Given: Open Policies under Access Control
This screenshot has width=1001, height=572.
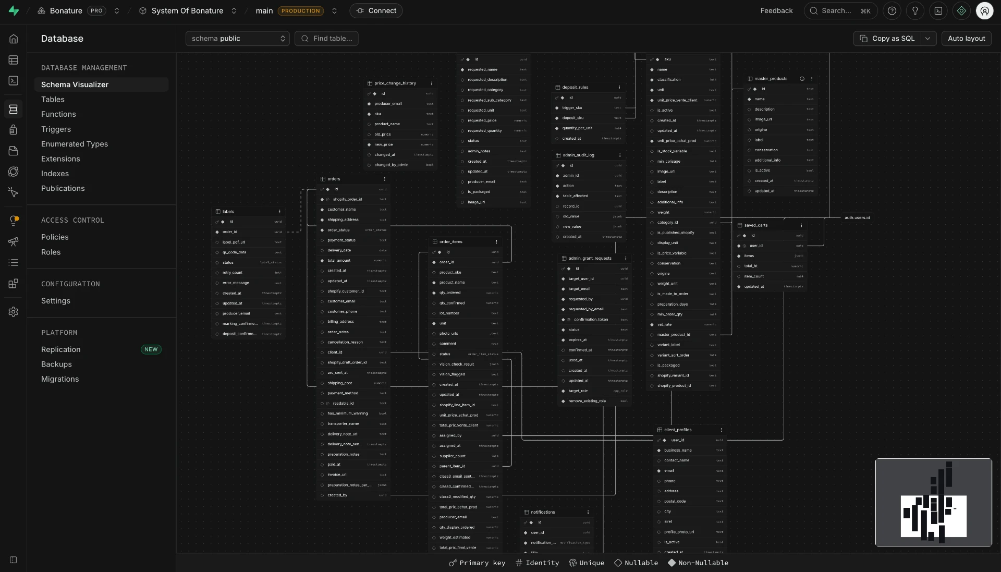Looking at the screenshot, I should pos(55,237).
